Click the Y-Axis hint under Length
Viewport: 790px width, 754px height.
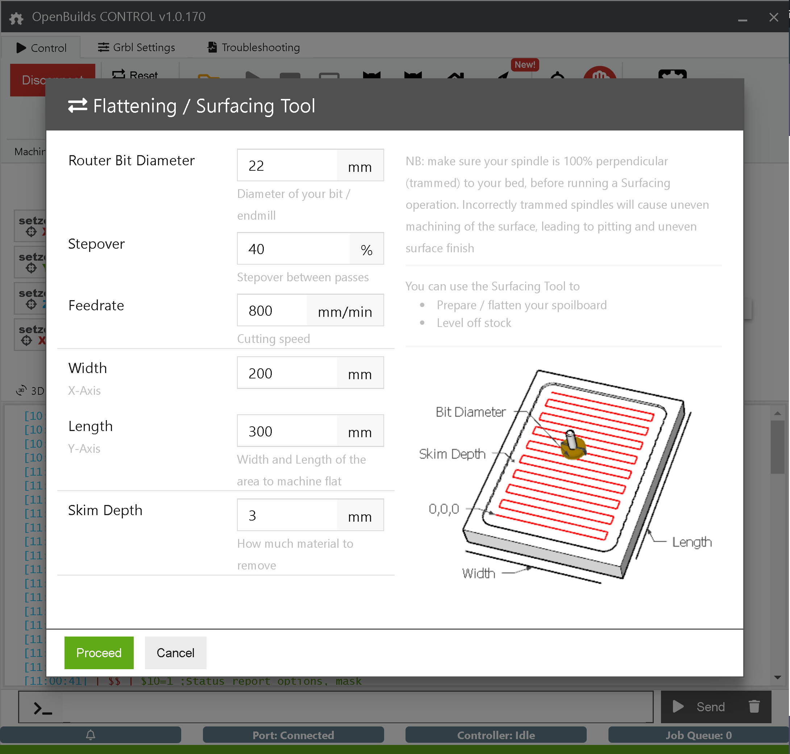[84, 448]
